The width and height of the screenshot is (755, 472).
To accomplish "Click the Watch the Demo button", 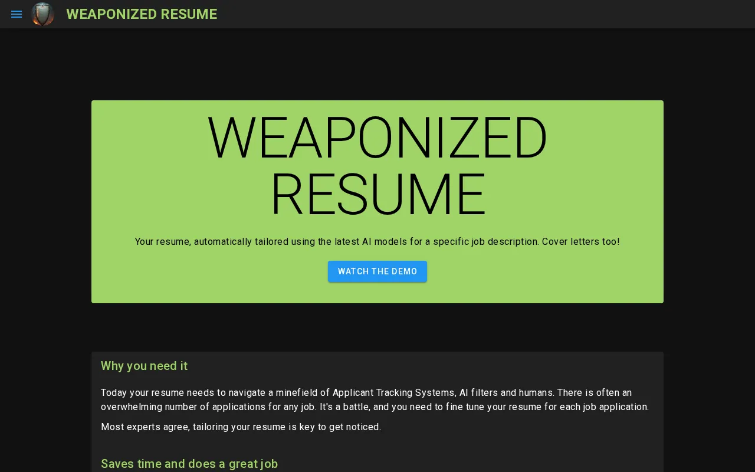I will (377, 271).
